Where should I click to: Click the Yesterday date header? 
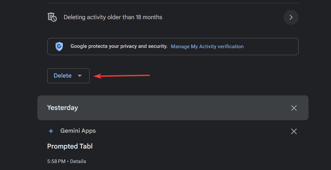coord(62,108)
